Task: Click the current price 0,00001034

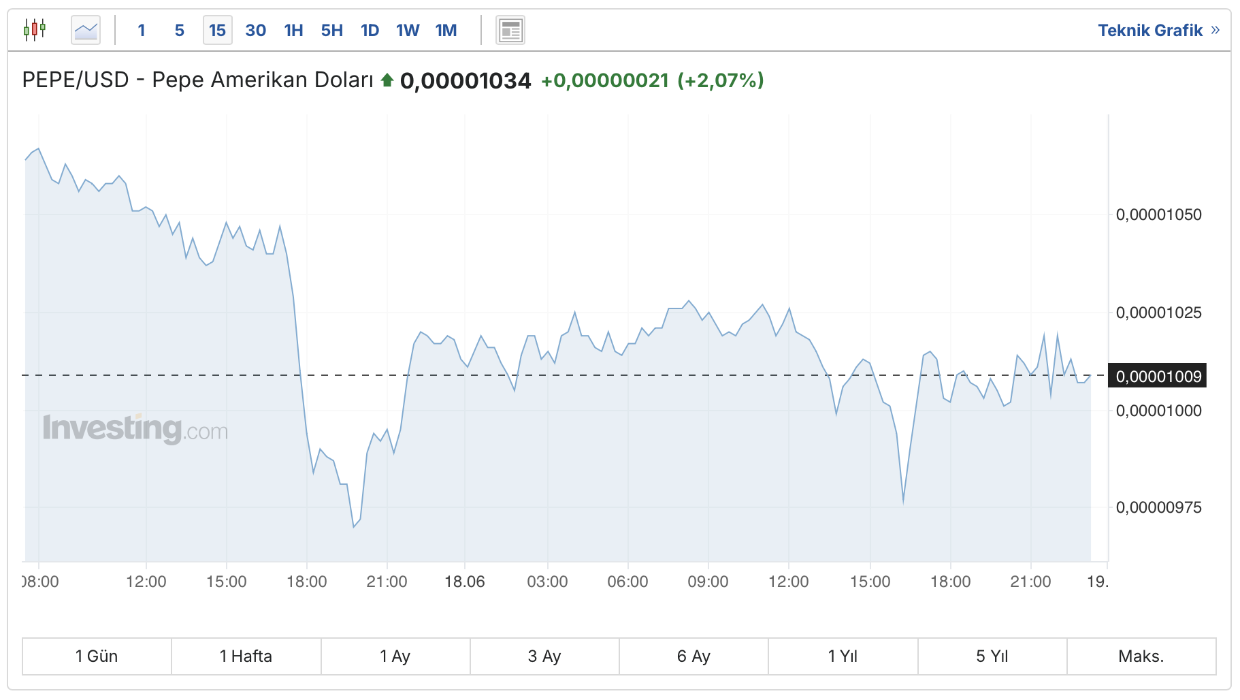Action: [466, 81]
